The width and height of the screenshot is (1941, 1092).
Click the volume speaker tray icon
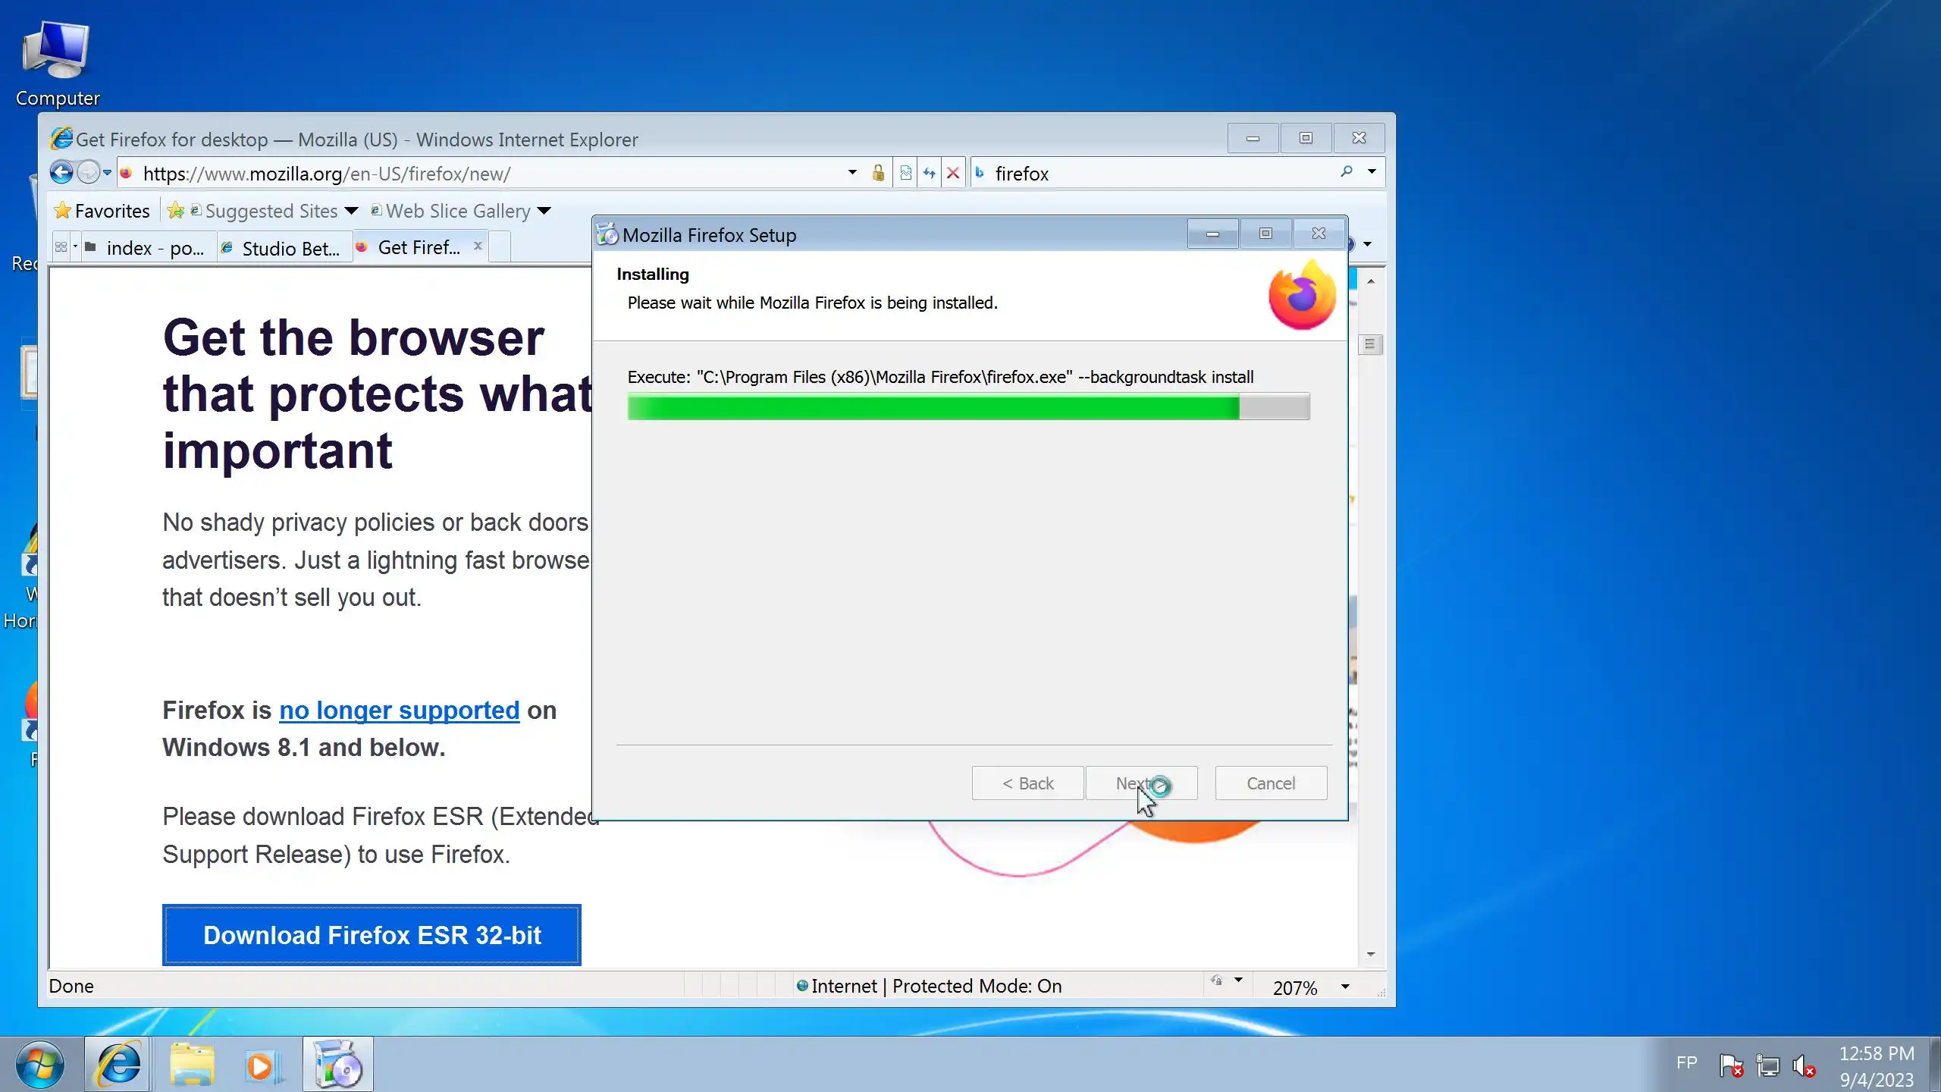(x=1803, y=1066)
